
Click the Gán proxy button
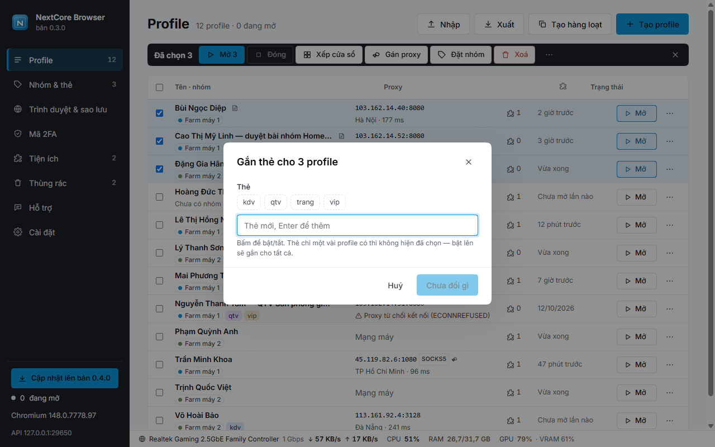tap(396, 55)
